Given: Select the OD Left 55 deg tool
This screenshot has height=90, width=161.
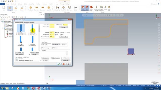Looking at the screenshot, I should click(21, 41).
